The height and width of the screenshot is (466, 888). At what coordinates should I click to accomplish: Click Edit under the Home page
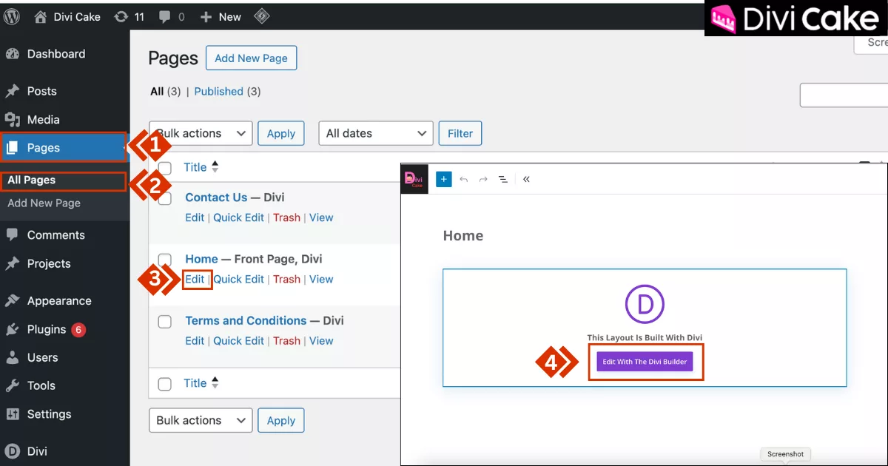(x=195, y=279)
